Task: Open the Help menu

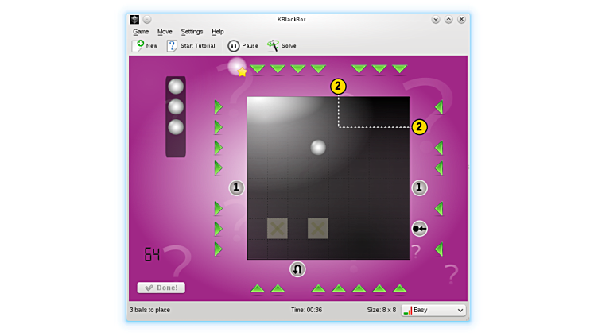Action: [218, 32]
